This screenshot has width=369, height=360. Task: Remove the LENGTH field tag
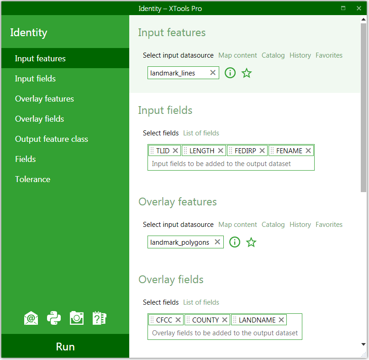[221, 150]
